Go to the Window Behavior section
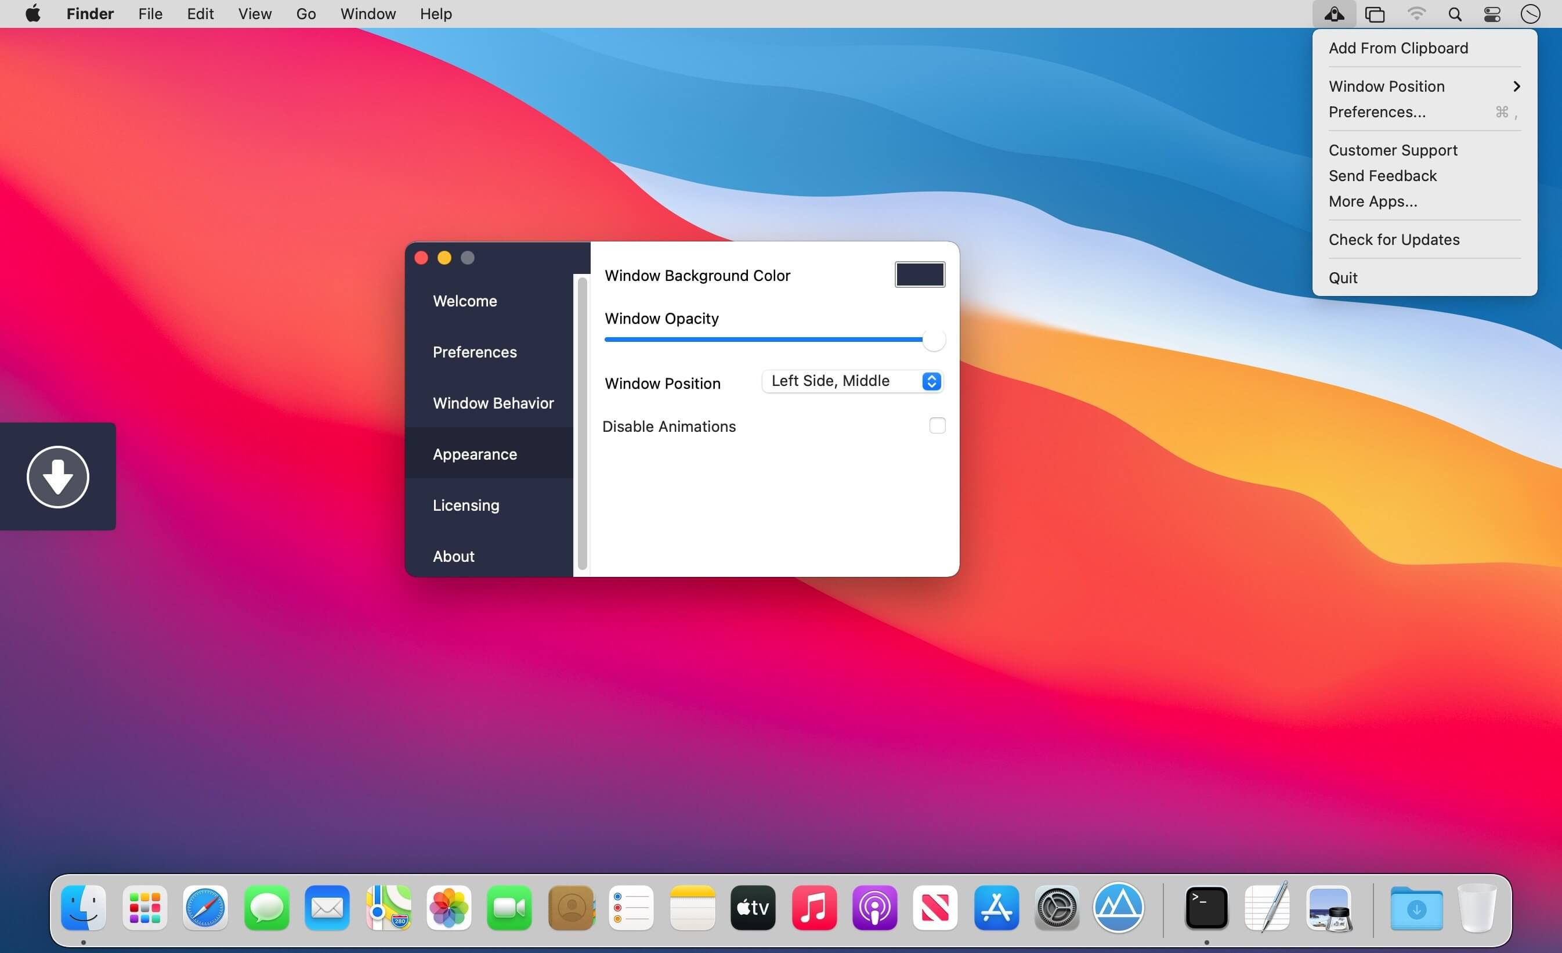Screen dimensions: 1562x953 pyautogui.click(x=489, y=403)
